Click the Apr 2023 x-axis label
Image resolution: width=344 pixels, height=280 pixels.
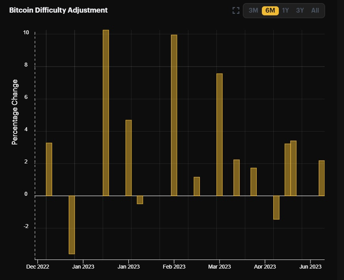coord(265,267)
